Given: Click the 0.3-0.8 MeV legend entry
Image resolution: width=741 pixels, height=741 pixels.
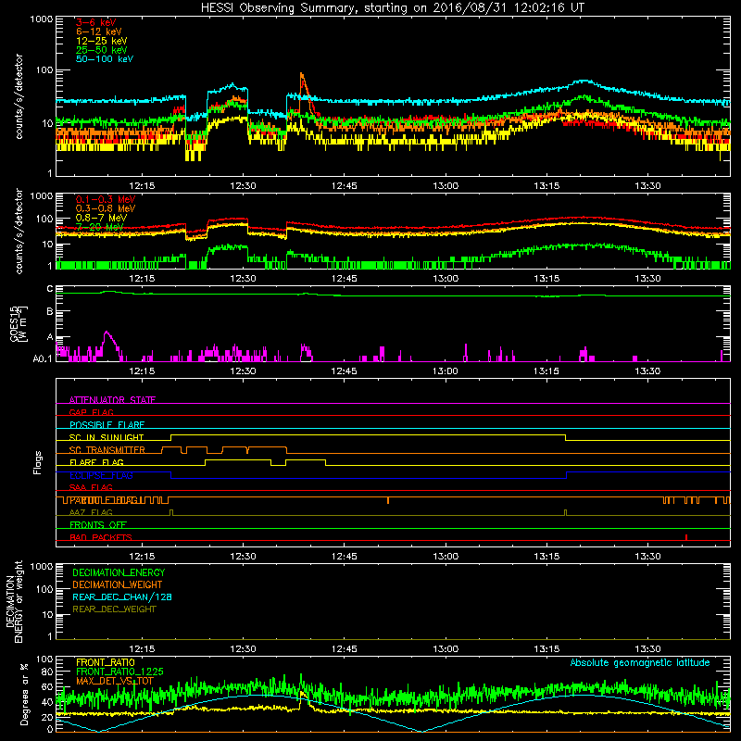Looking at the screenshot, I should (x=105, y=209).
